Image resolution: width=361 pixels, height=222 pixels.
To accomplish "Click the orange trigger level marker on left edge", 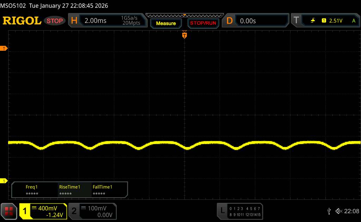I will click(x=4, y=48).
